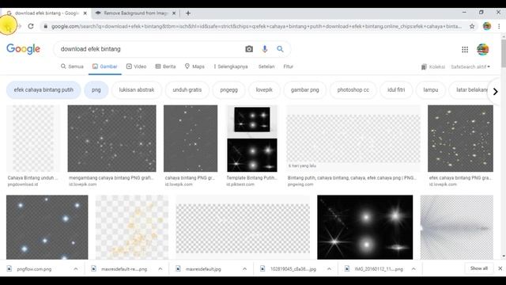Toggle the png filter chip
Image resolution: width=506 pixels, height=285 pixels.
pyautogui.click(x=96, y=89)
